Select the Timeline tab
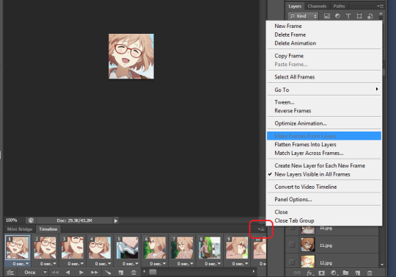This screenshot has width=396, height=277. point(48,229)
